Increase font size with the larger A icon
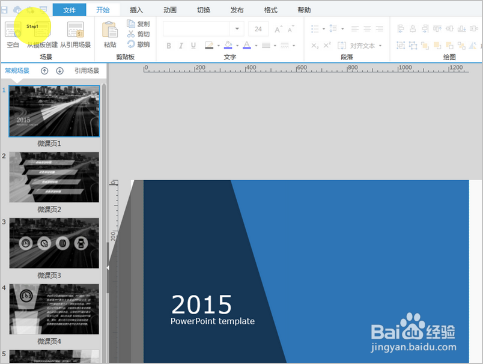483x364 pixels. [x=278, y=29]
